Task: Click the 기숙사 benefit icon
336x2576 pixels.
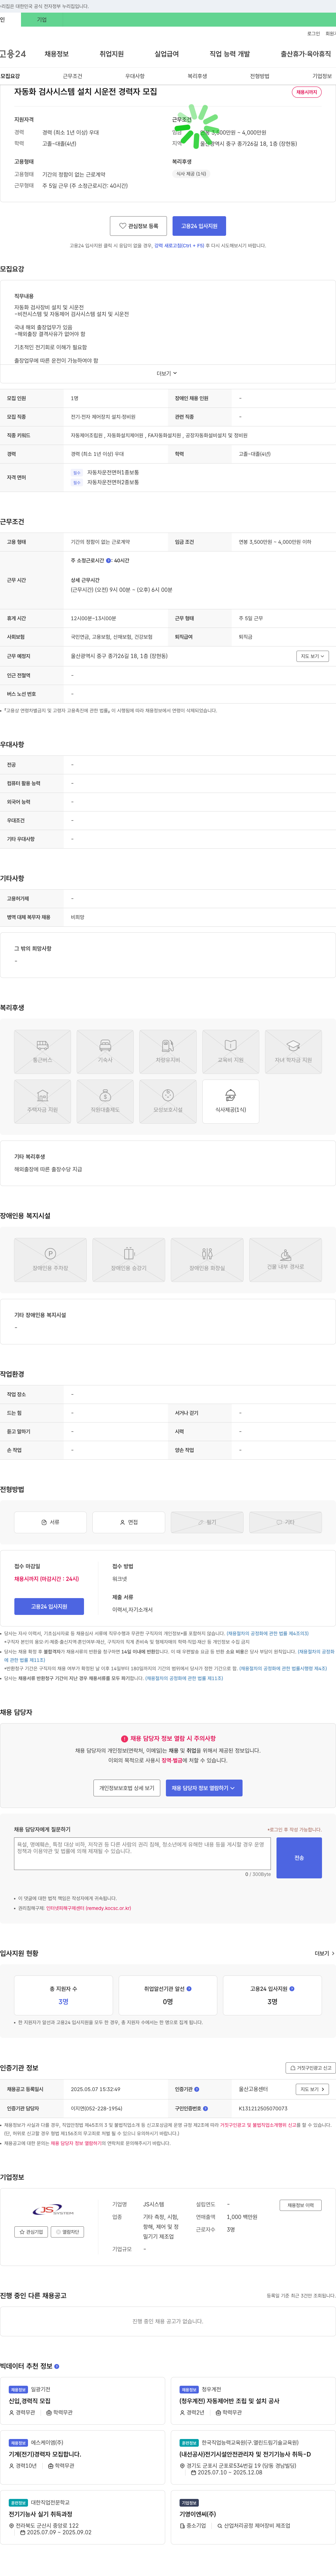Action: point(105,1052)
